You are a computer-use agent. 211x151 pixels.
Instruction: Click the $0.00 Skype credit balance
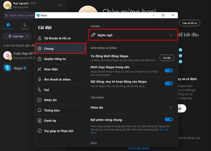click(33, 3)
